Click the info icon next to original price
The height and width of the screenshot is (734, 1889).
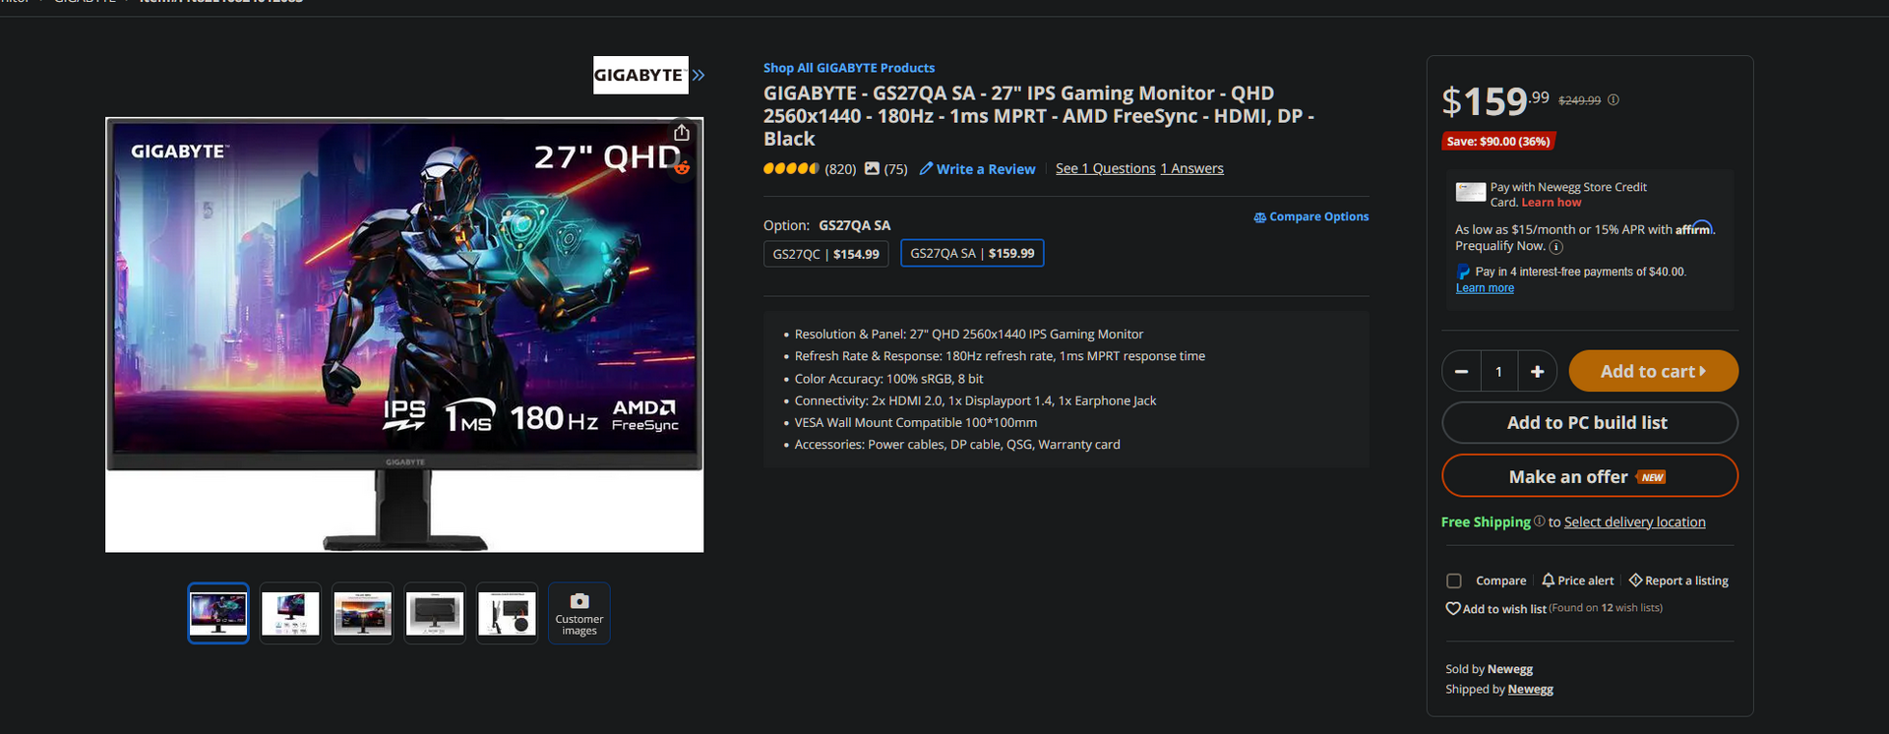tap(1614, 99)
